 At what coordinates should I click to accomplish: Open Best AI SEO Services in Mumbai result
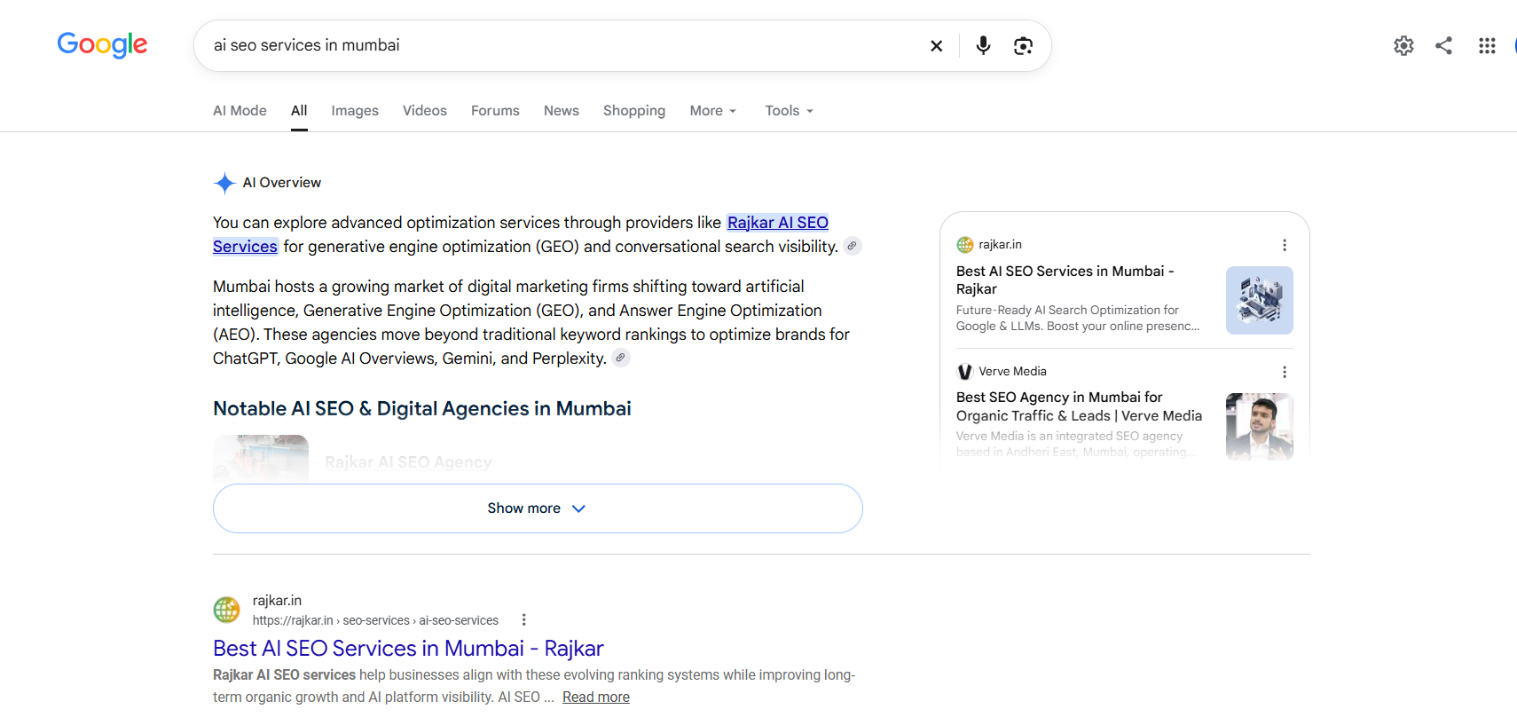[408, 649]
